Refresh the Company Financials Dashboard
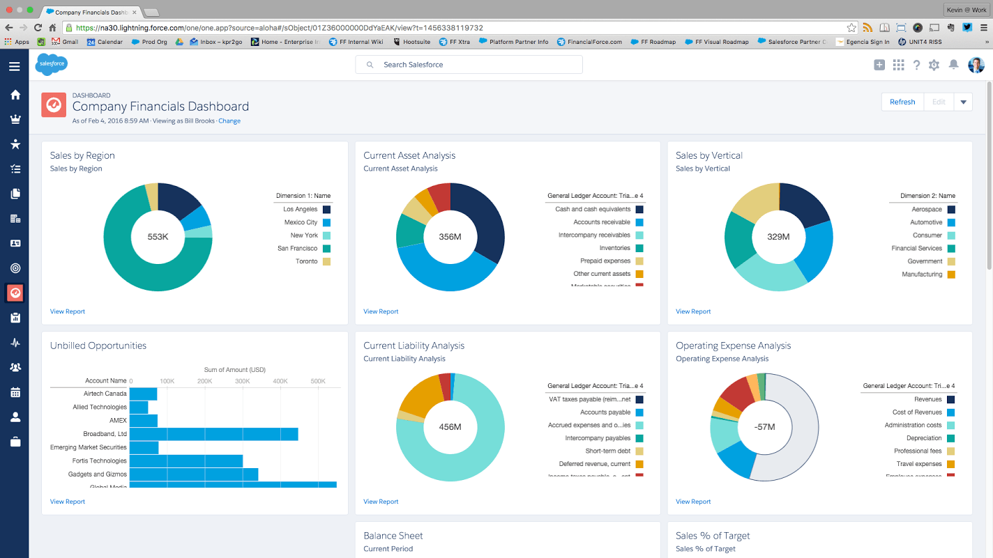Image resolution: width=993 pixels, height=558 pixels. 902,102
